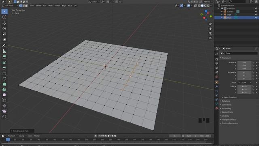Select the Extrude Region tool
Image resolution: width=259 pixels, height=146 pixels.
click(4, 57)
